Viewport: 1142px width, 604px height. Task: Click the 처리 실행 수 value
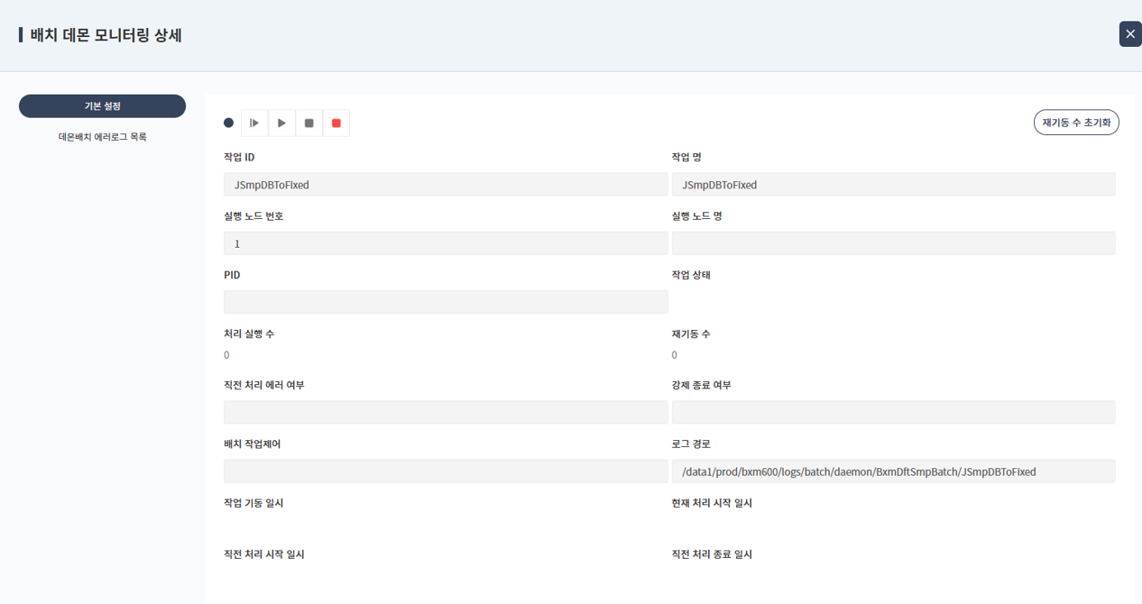(x=226, y=355)
